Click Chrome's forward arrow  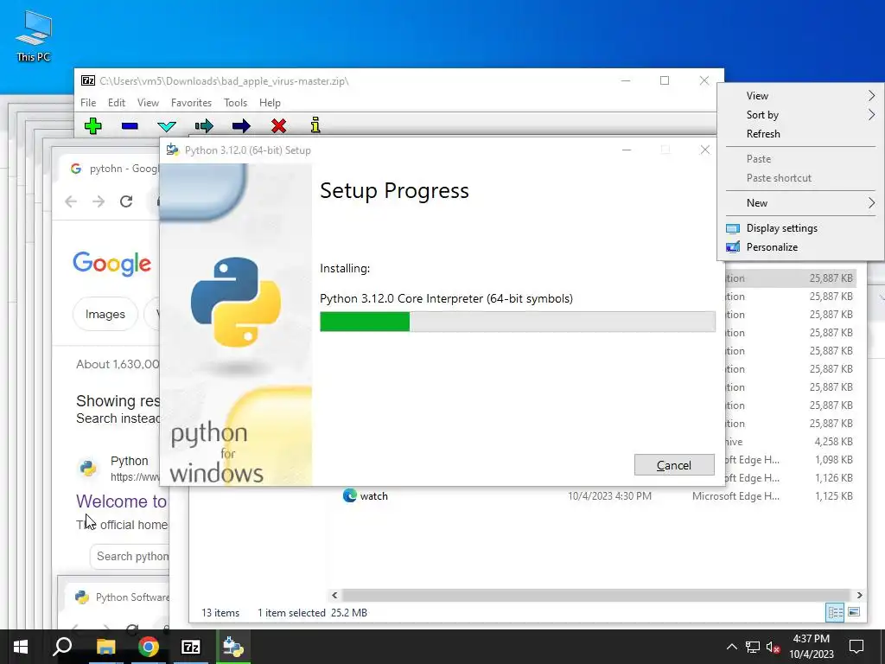click(x=99, y=201)
